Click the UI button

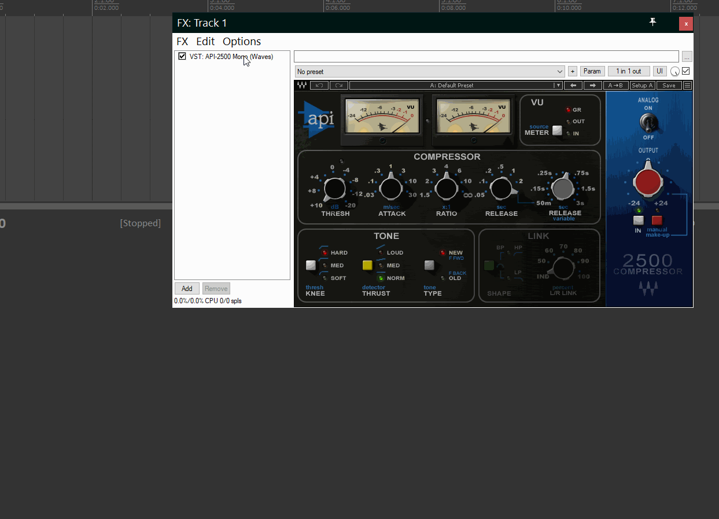(x=660, y=71)
